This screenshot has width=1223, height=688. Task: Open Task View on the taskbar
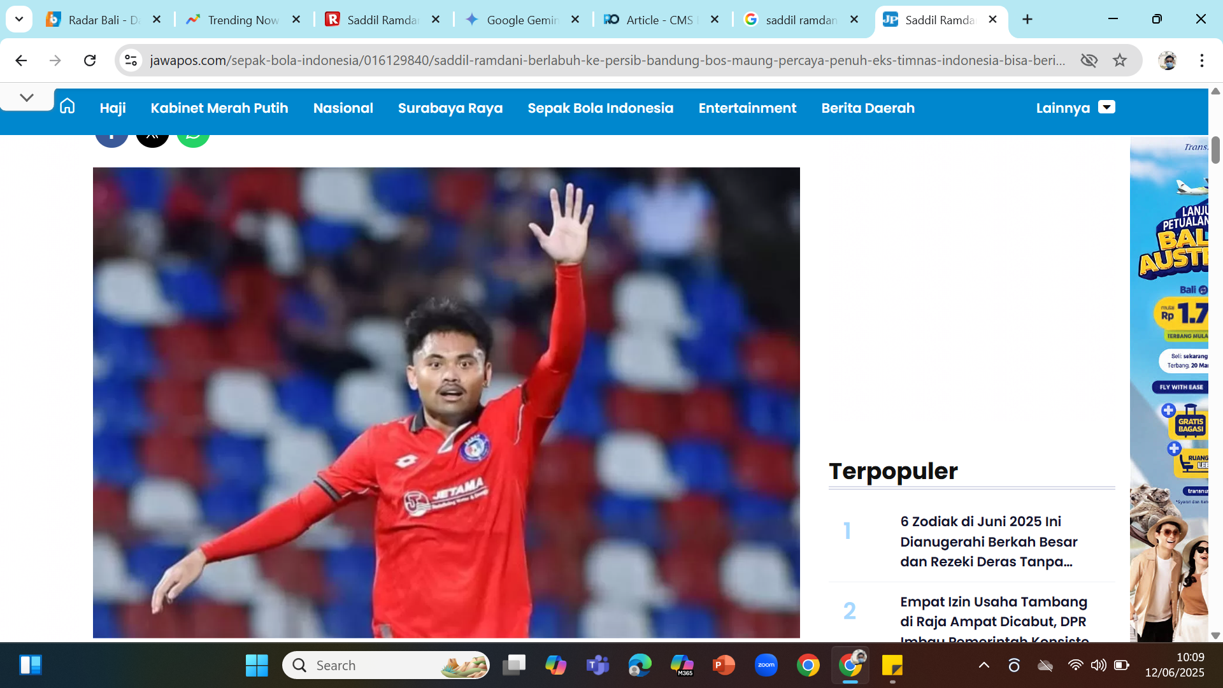(x=513, y=665)
